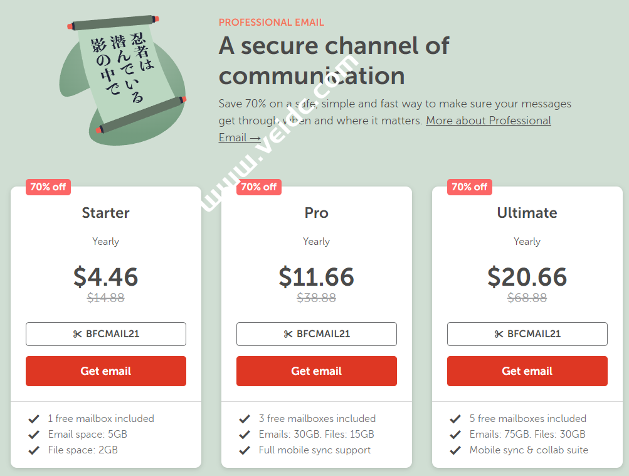Click the $20.66 Ultimate price
This screenshot has width=629, height=476.
[x=527, y=276]
